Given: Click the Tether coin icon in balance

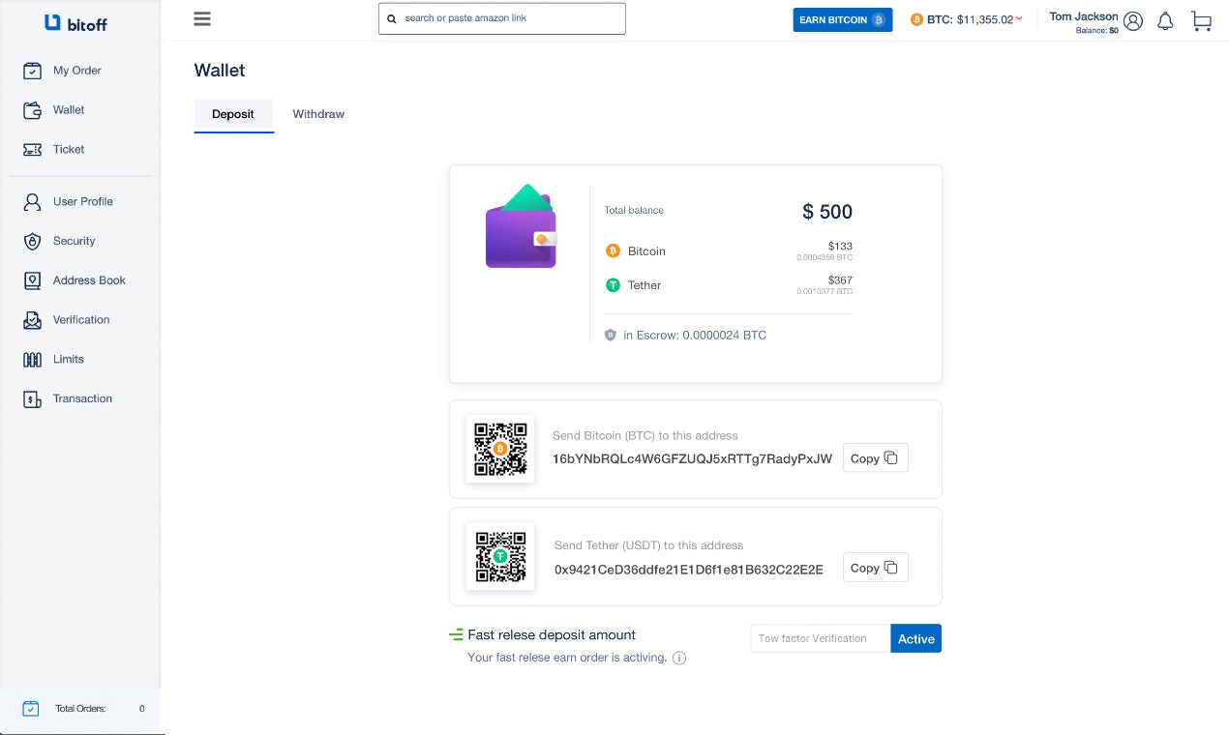Looking at the screenshot, I should [613, 285].
